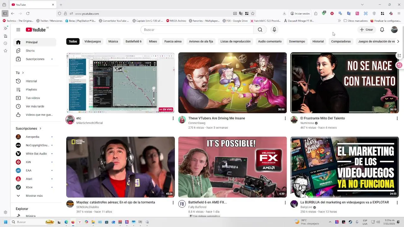Open the Fully Buffered channel avatar
Image resolution: width=404 pixels, height=227 pixels.
tap(182, 204)
